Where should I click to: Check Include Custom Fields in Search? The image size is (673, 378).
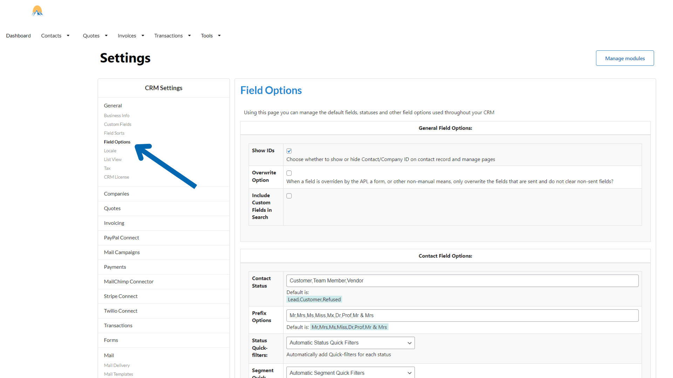coord(289,196)
